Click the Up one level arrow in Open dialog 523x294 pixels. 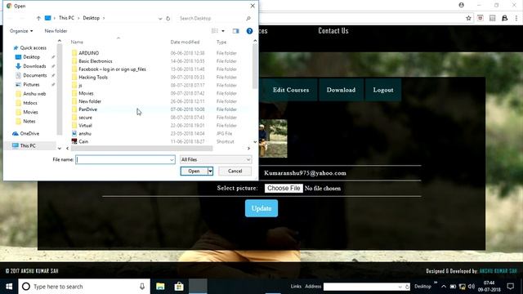point(38,18)
